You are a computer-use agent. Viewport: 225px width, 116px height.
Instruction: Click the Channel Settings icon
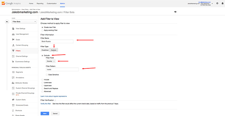[x=13, y=56]
